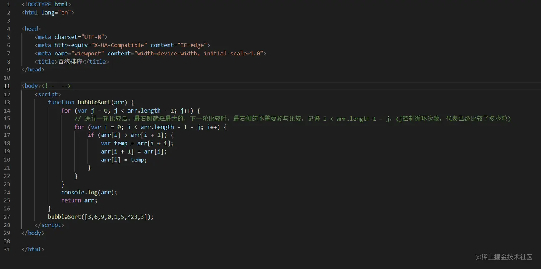Viewport: 541px width, 269px height.
Task: Click line number 27 in the gutter
Action: click(7, 217)
